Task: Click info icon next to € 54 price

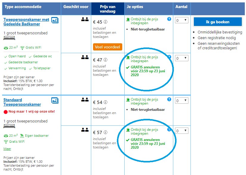Action: 106,102
